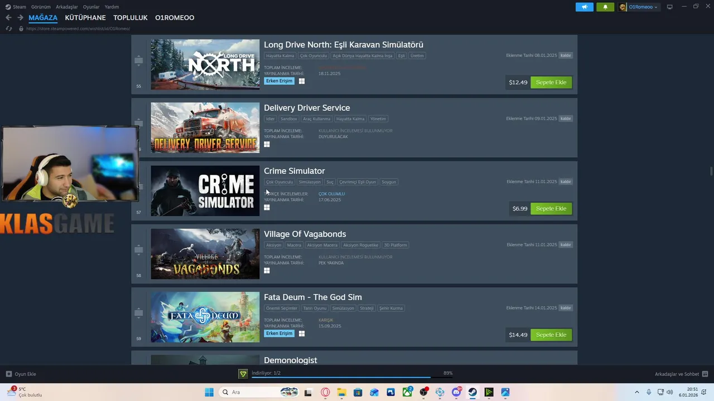Click the Steam icon in the taskbar

(x=472, y=392)
